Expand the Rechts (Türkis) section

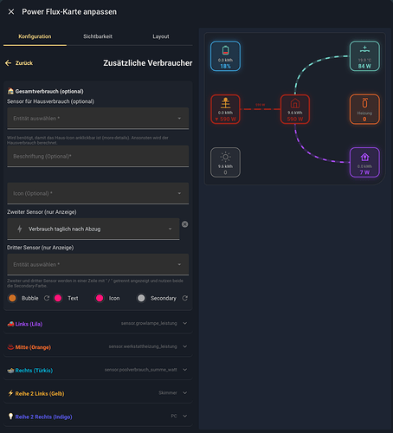[x=98, y=370]
